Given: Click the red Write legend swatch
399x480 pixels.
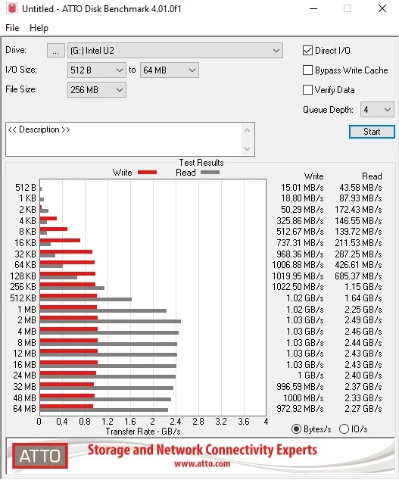Looking at the screenshot, I should click(x=148, y=173).
